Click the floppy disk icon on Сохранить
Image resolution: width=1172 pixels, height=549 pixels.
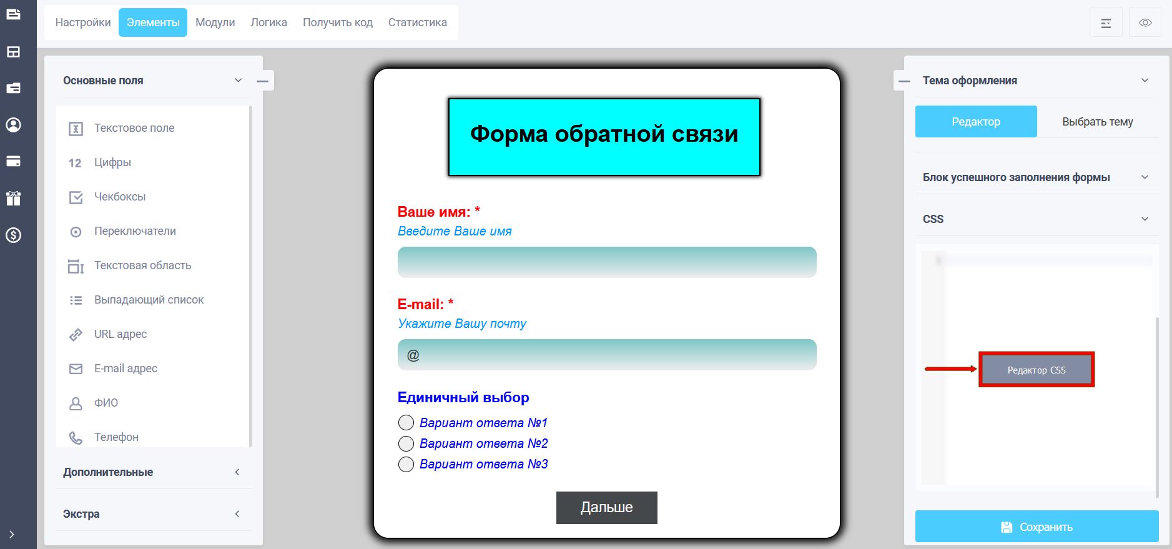1007,527
